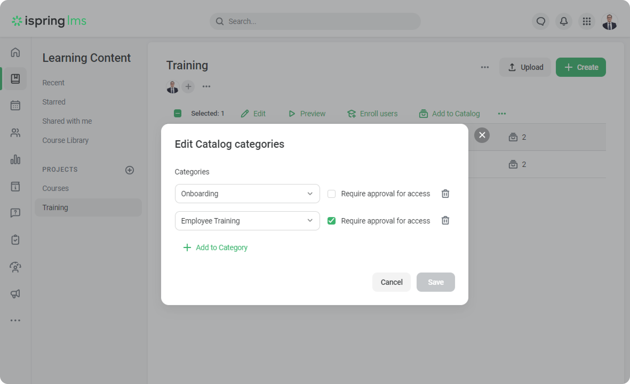Open the notifications bell
The image size is (630, 384).
(x=564, y=21)
